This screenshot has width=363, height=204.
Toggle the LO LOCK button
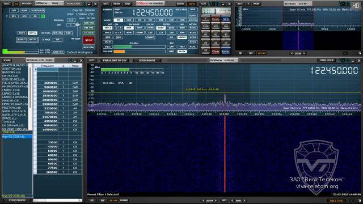pos(89,33)
